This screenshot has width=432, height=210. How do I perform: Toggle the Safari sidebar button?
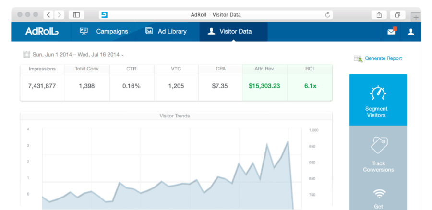pyautogui.click(x=76, y=15)
